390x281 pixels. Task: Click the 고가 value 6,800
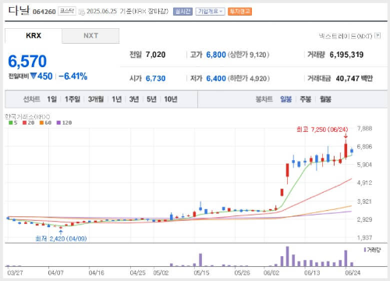[x=216, y=55]
